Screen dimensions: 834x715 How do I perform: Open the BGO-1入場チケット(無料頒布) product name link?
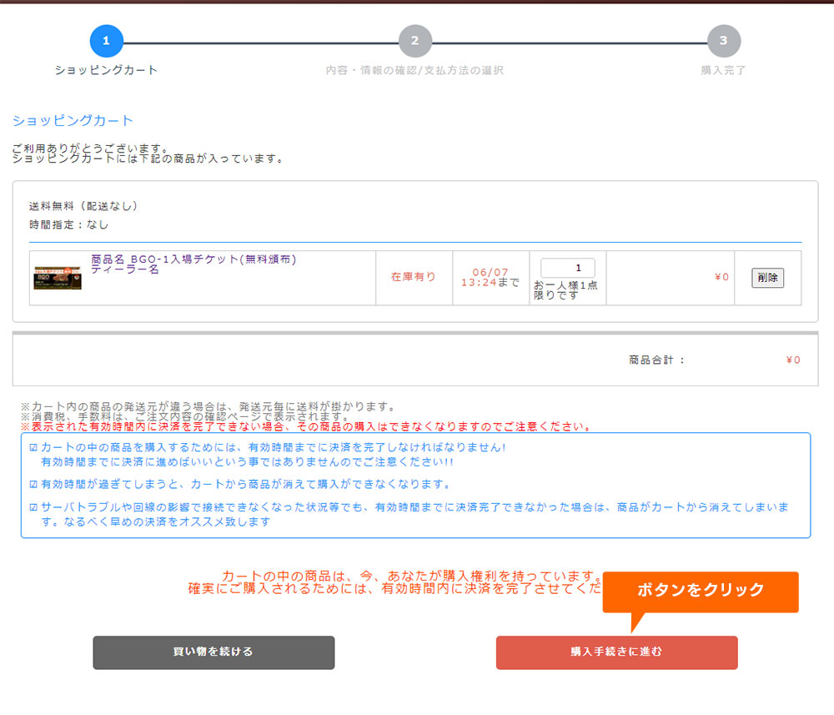click(x=193, y=259)
